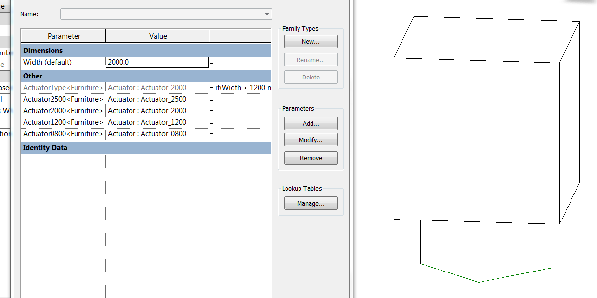The width and height of the screenshot is (597, 298).
Task: Click the Actuator_1200 value cell
Action: point(157,122)
